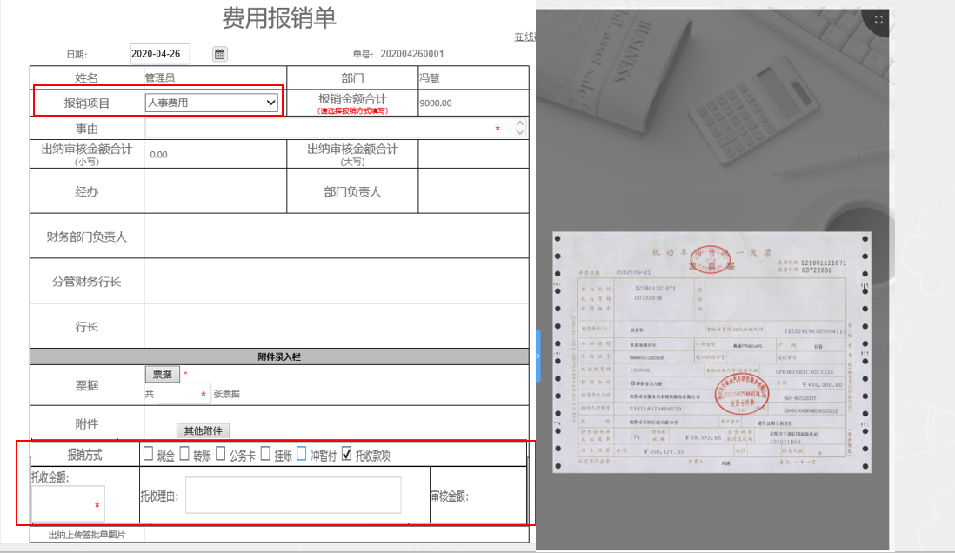Click the scanned vehicle invoice image
The width and height of the screenshot is (955, 553).
pyautogui.click(x=711, y=353)
